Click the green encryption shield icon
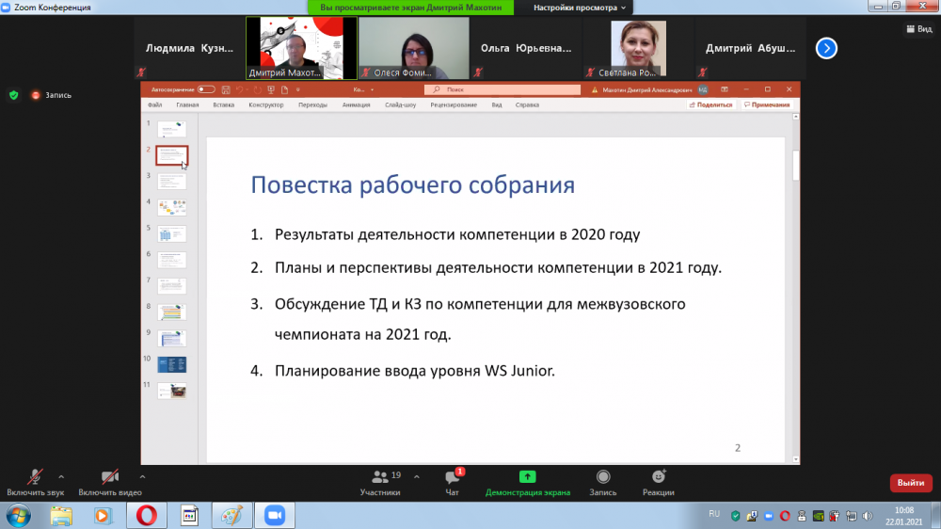Viewport: 941px width, 529px height. point(13,95)
